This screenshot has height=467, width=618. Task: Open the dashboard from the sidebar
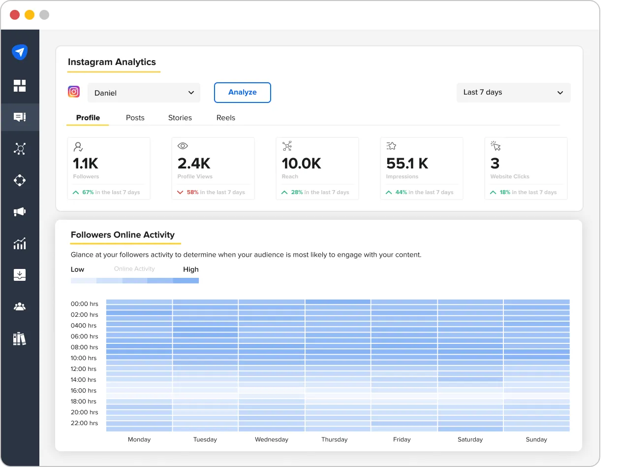click(20, 85)
